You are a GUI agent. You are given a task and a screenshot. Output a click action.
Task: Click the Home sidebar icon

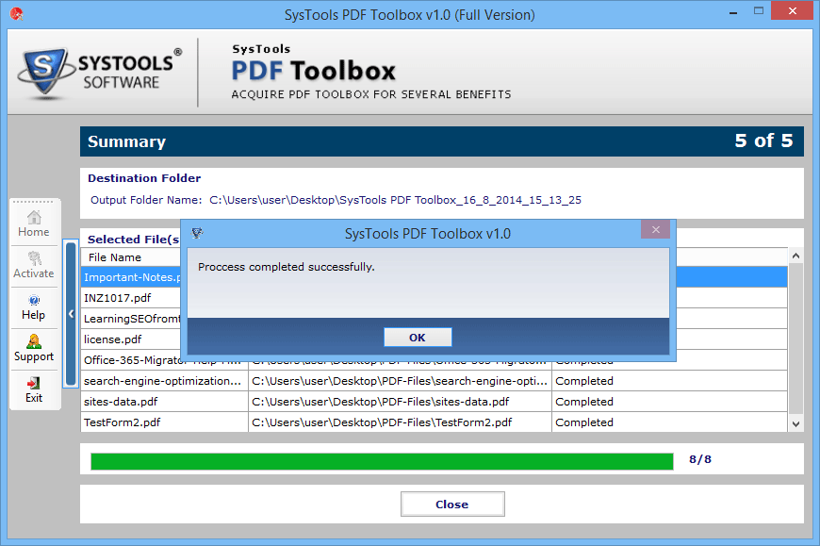click(x=34, y=223)
